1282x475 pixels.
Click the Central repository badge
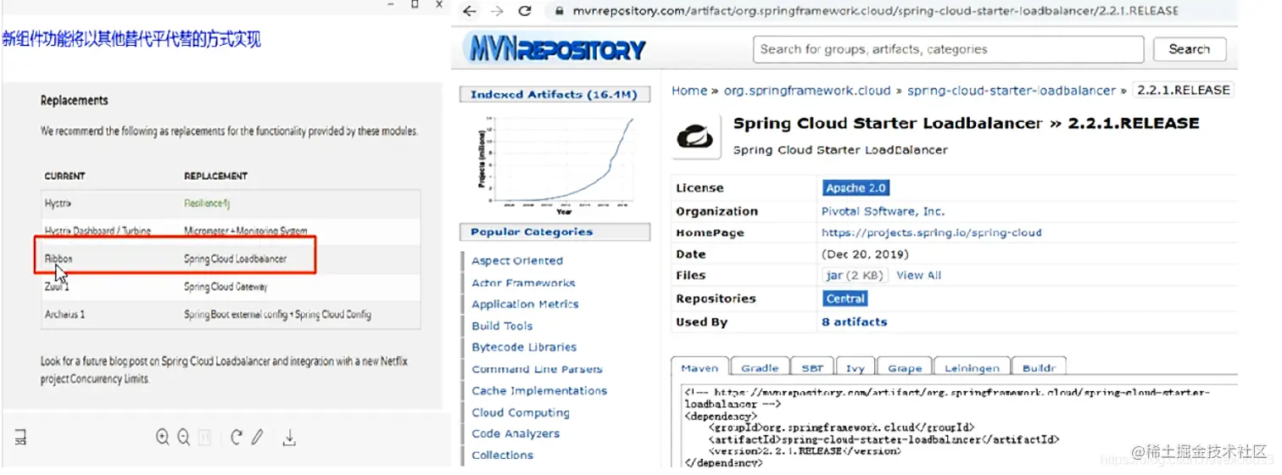point(845,299)
